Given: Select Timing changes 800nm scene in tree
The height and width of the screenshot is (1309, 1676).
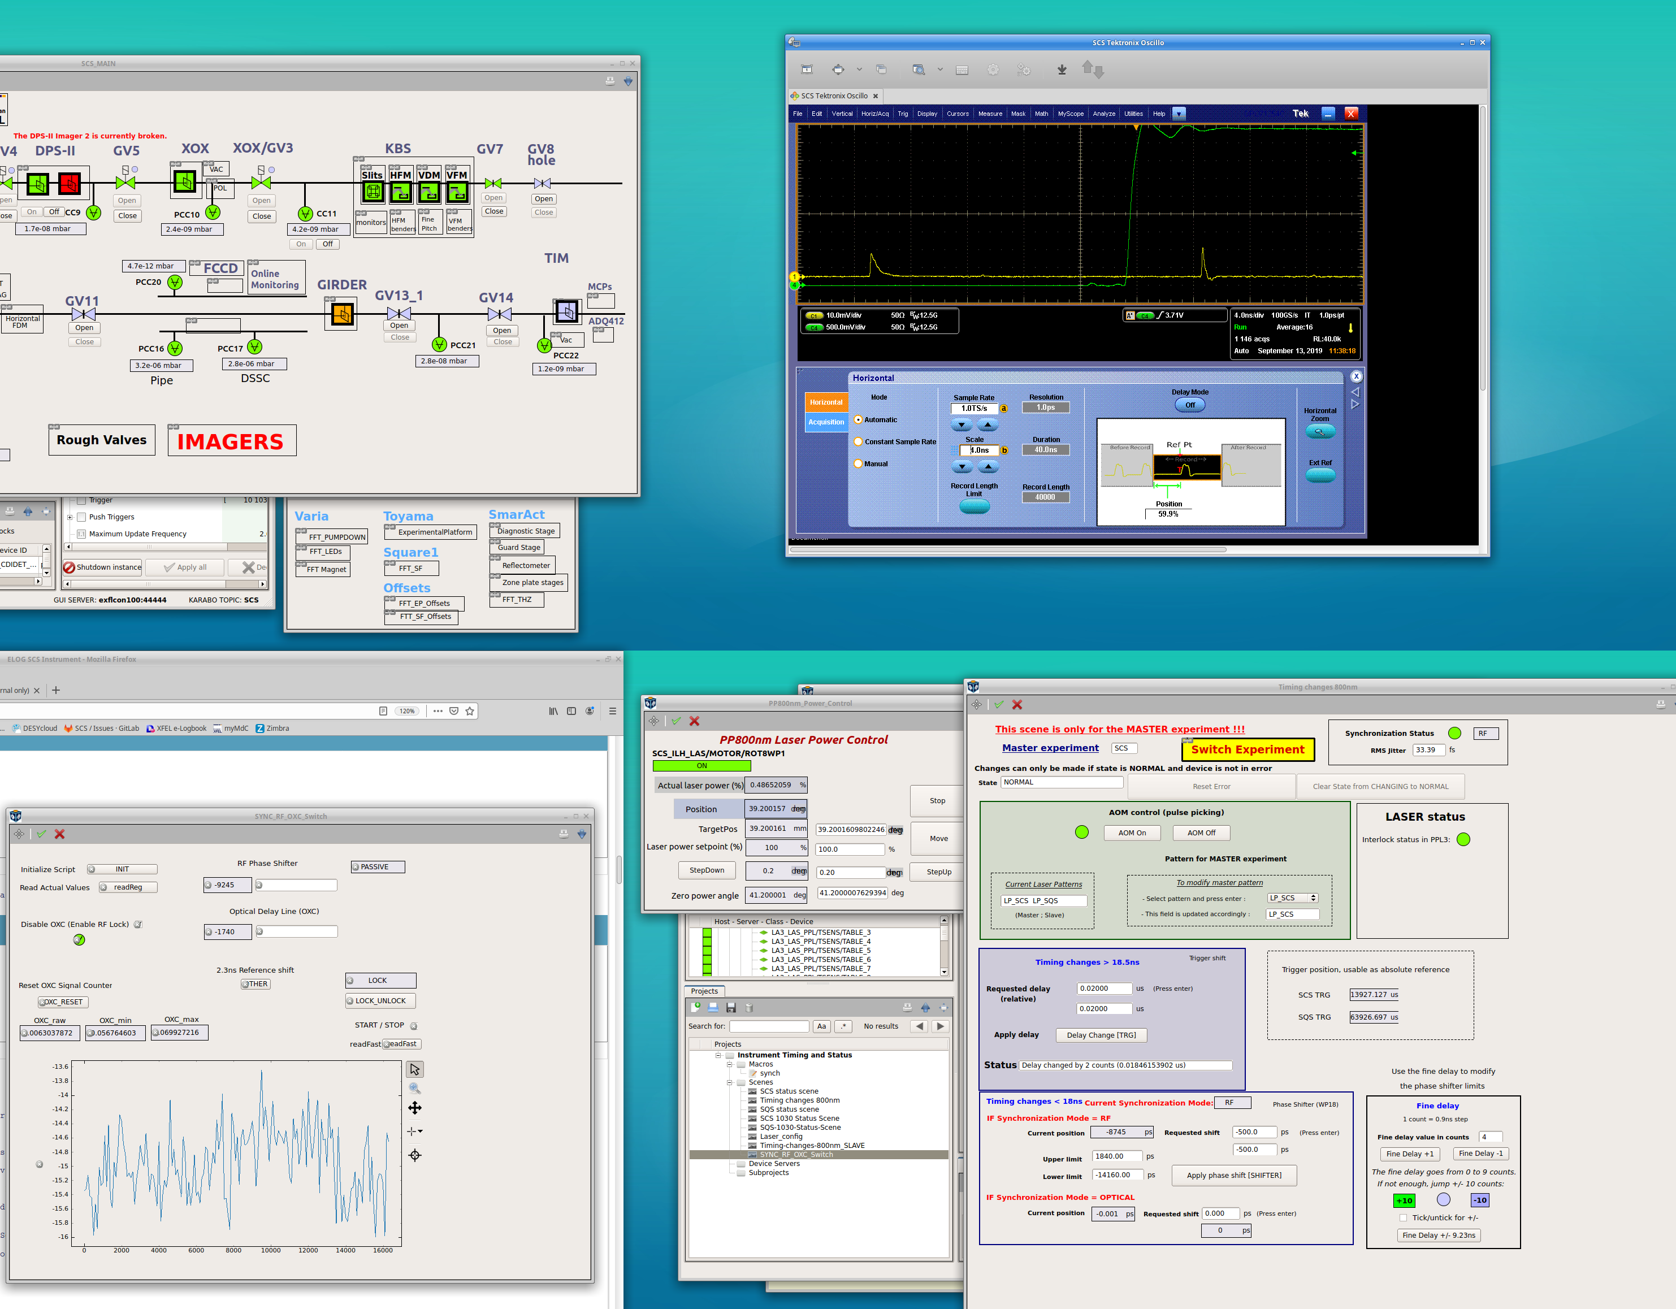Looking at the screenshot, I should [x=800, y=1100].
